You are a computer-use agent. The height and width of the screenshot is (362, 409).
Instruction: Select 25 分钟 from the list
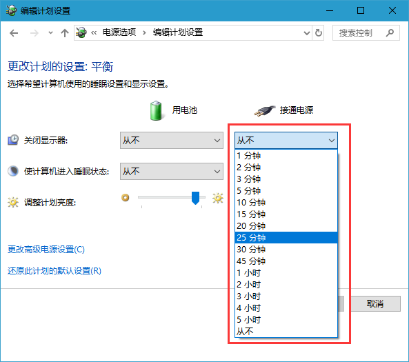pyautogui.click(x=286, y=238)
